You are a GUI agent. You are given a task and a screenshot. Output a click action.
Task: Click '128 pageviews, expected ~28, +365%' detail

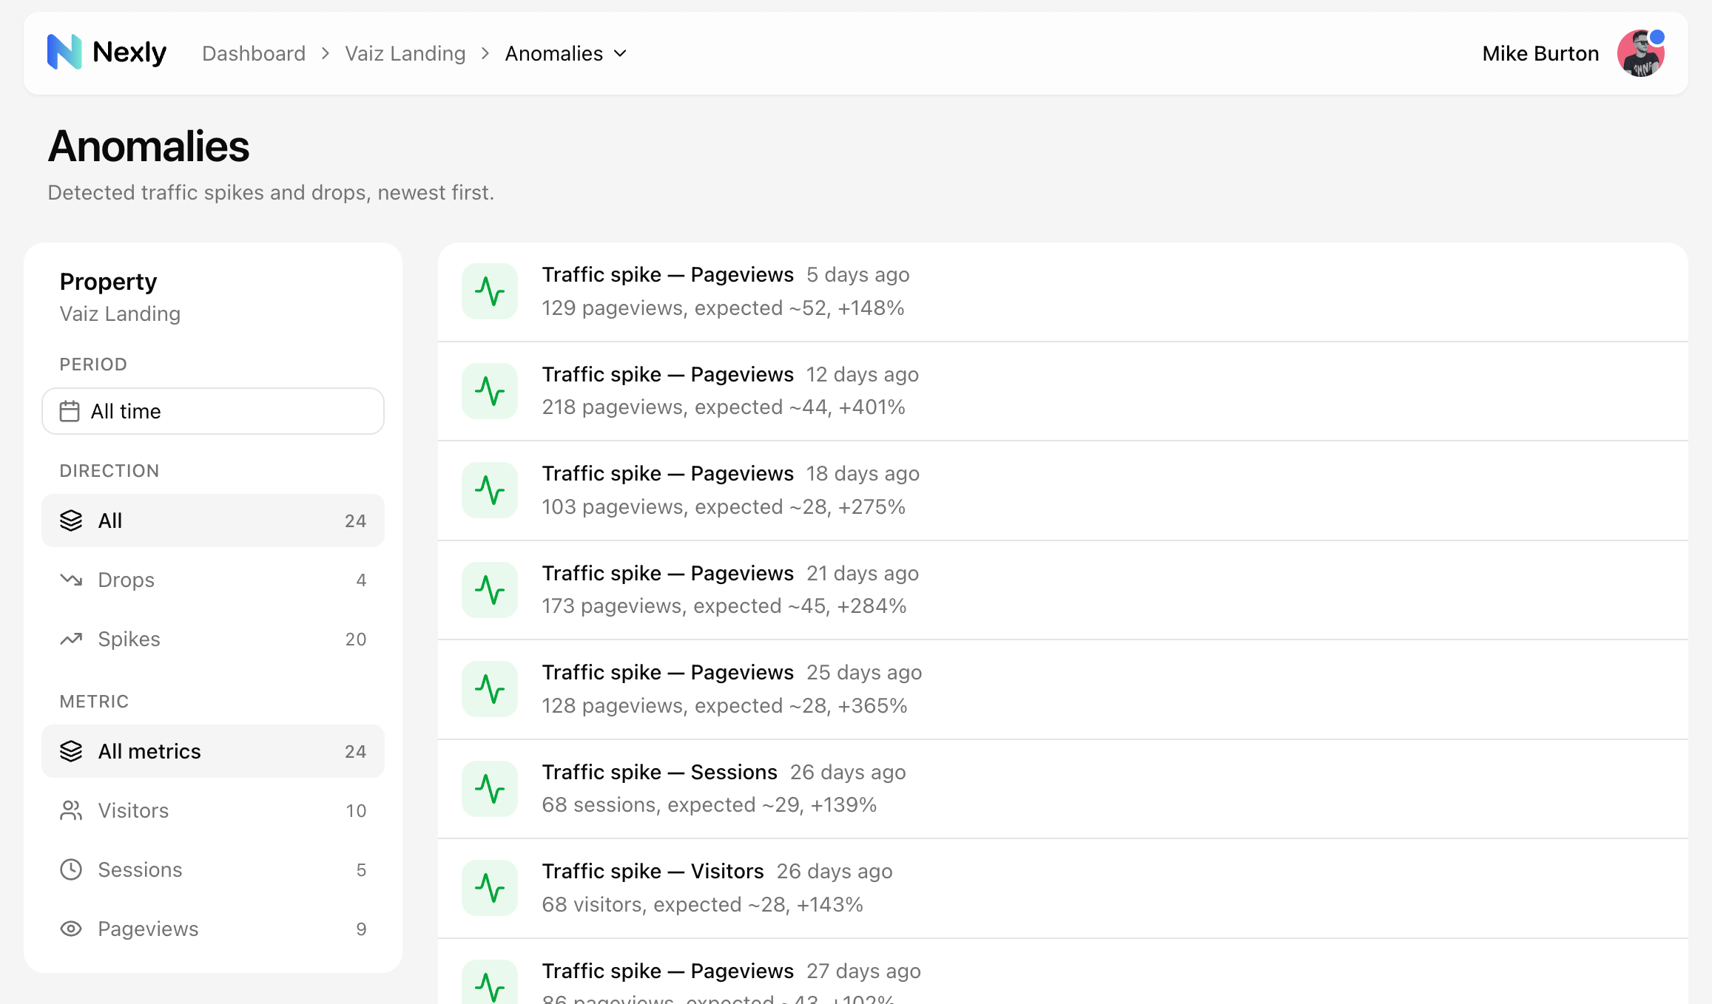pyautogui.click(x=724, y=705)
